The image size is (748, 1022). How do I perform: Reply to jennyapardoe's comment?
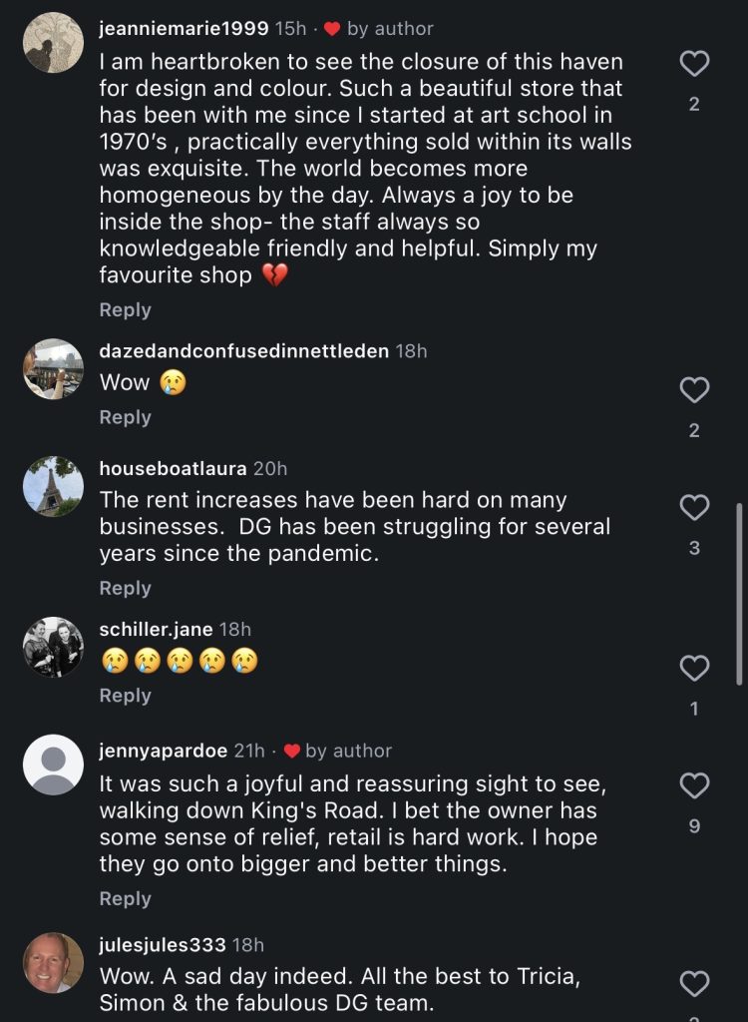coord(125,899)
